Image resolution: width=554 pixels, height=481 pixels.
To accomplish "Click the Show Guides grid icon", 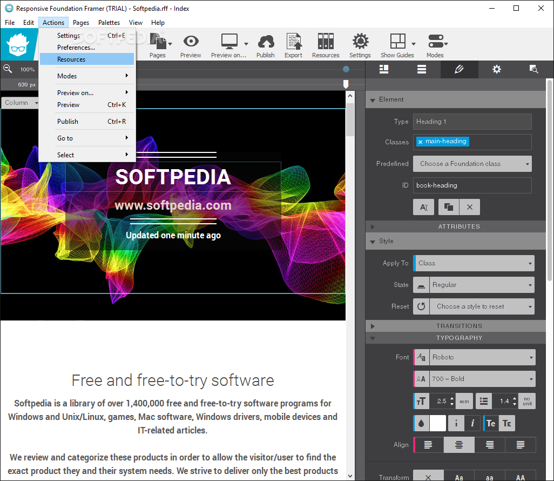I will (x=397, y=41).
